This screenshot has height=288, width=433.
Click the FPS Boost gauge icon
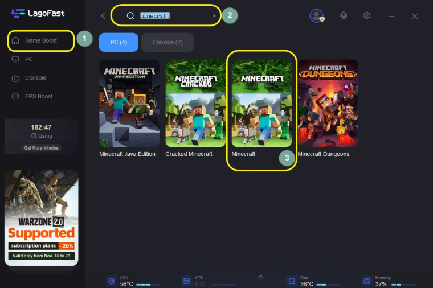tap(15, 96)
